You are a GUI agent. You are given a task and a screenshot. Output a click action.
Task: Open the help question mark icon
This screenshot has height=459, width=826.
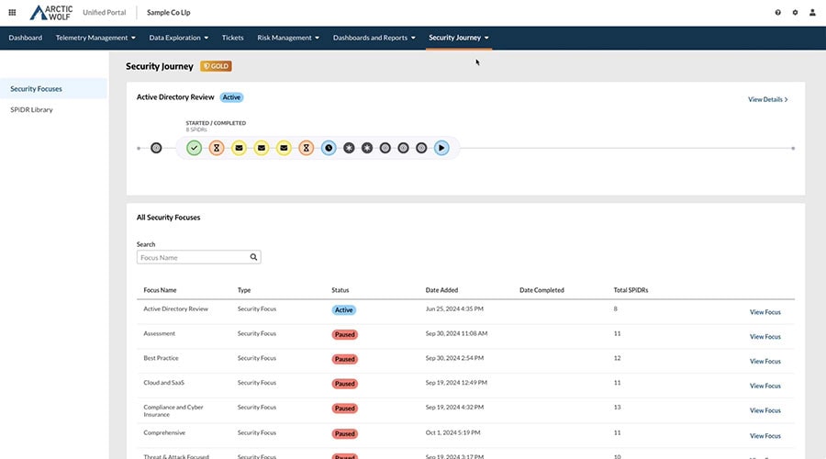[777, 13]
